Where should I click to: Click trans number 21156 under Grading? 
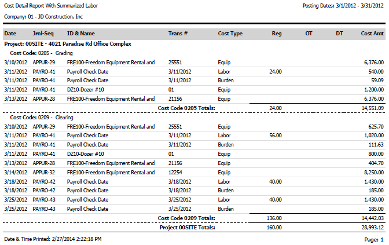pyautogui.click(x=175, y=99)
